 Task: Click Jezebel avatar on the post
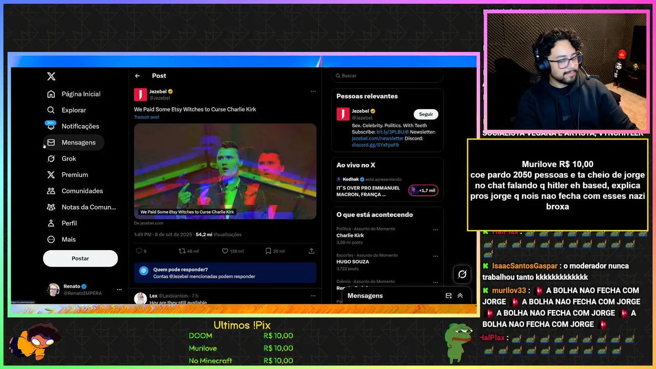tap(140, 94)
